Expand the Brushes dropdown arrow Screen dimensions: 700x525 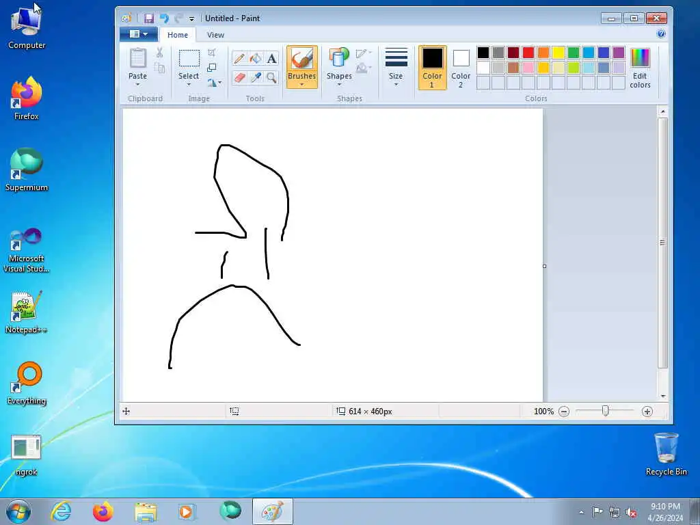(x=301, y=84)
